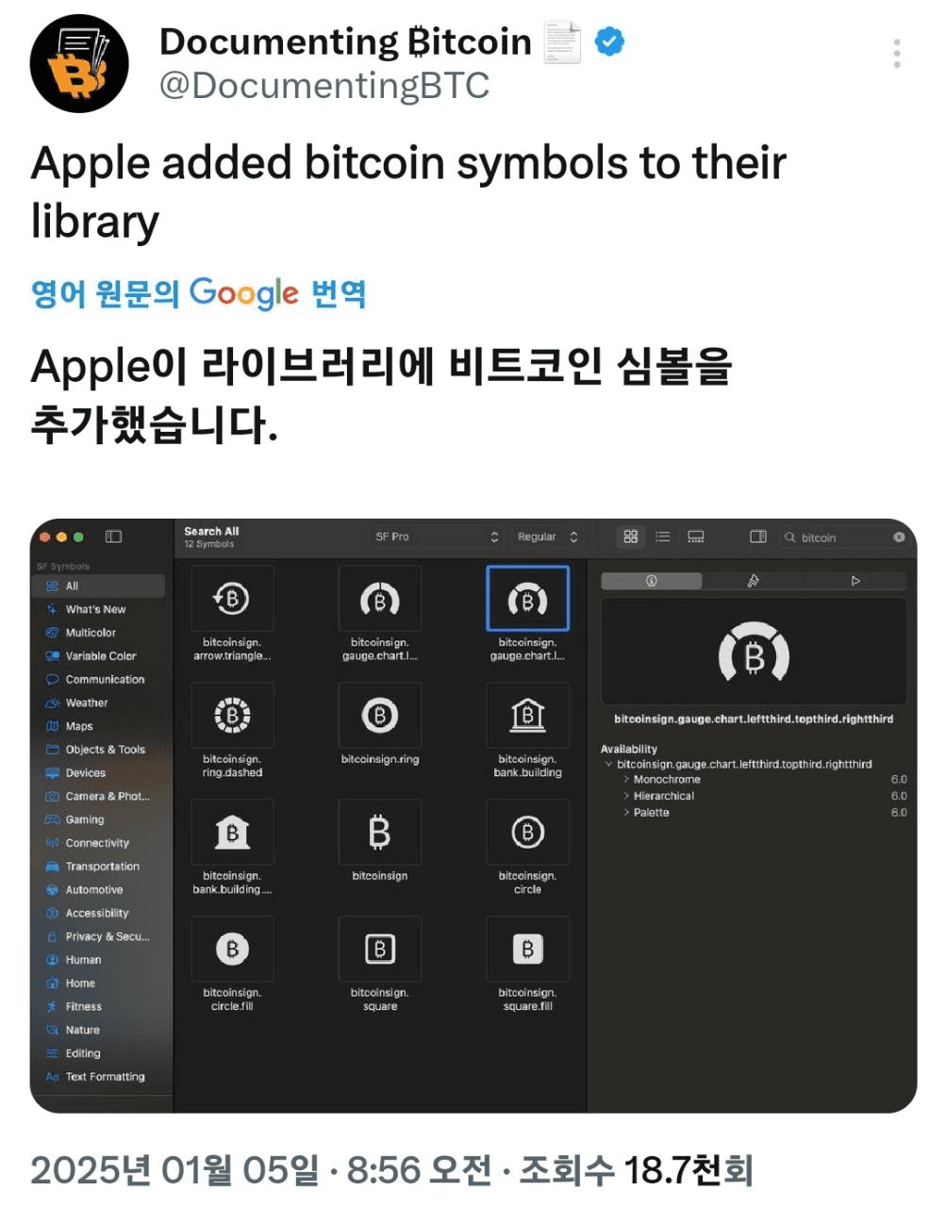The width and height of the screenshot is (946, 1207).
Task: Clear the bitcoin search field
Action: coord(899,537)
